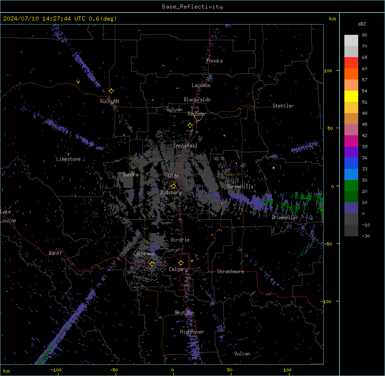Click the -50 km mark on right axis
The height and width of the screenshot is (376, 385).
coord(328,244)
